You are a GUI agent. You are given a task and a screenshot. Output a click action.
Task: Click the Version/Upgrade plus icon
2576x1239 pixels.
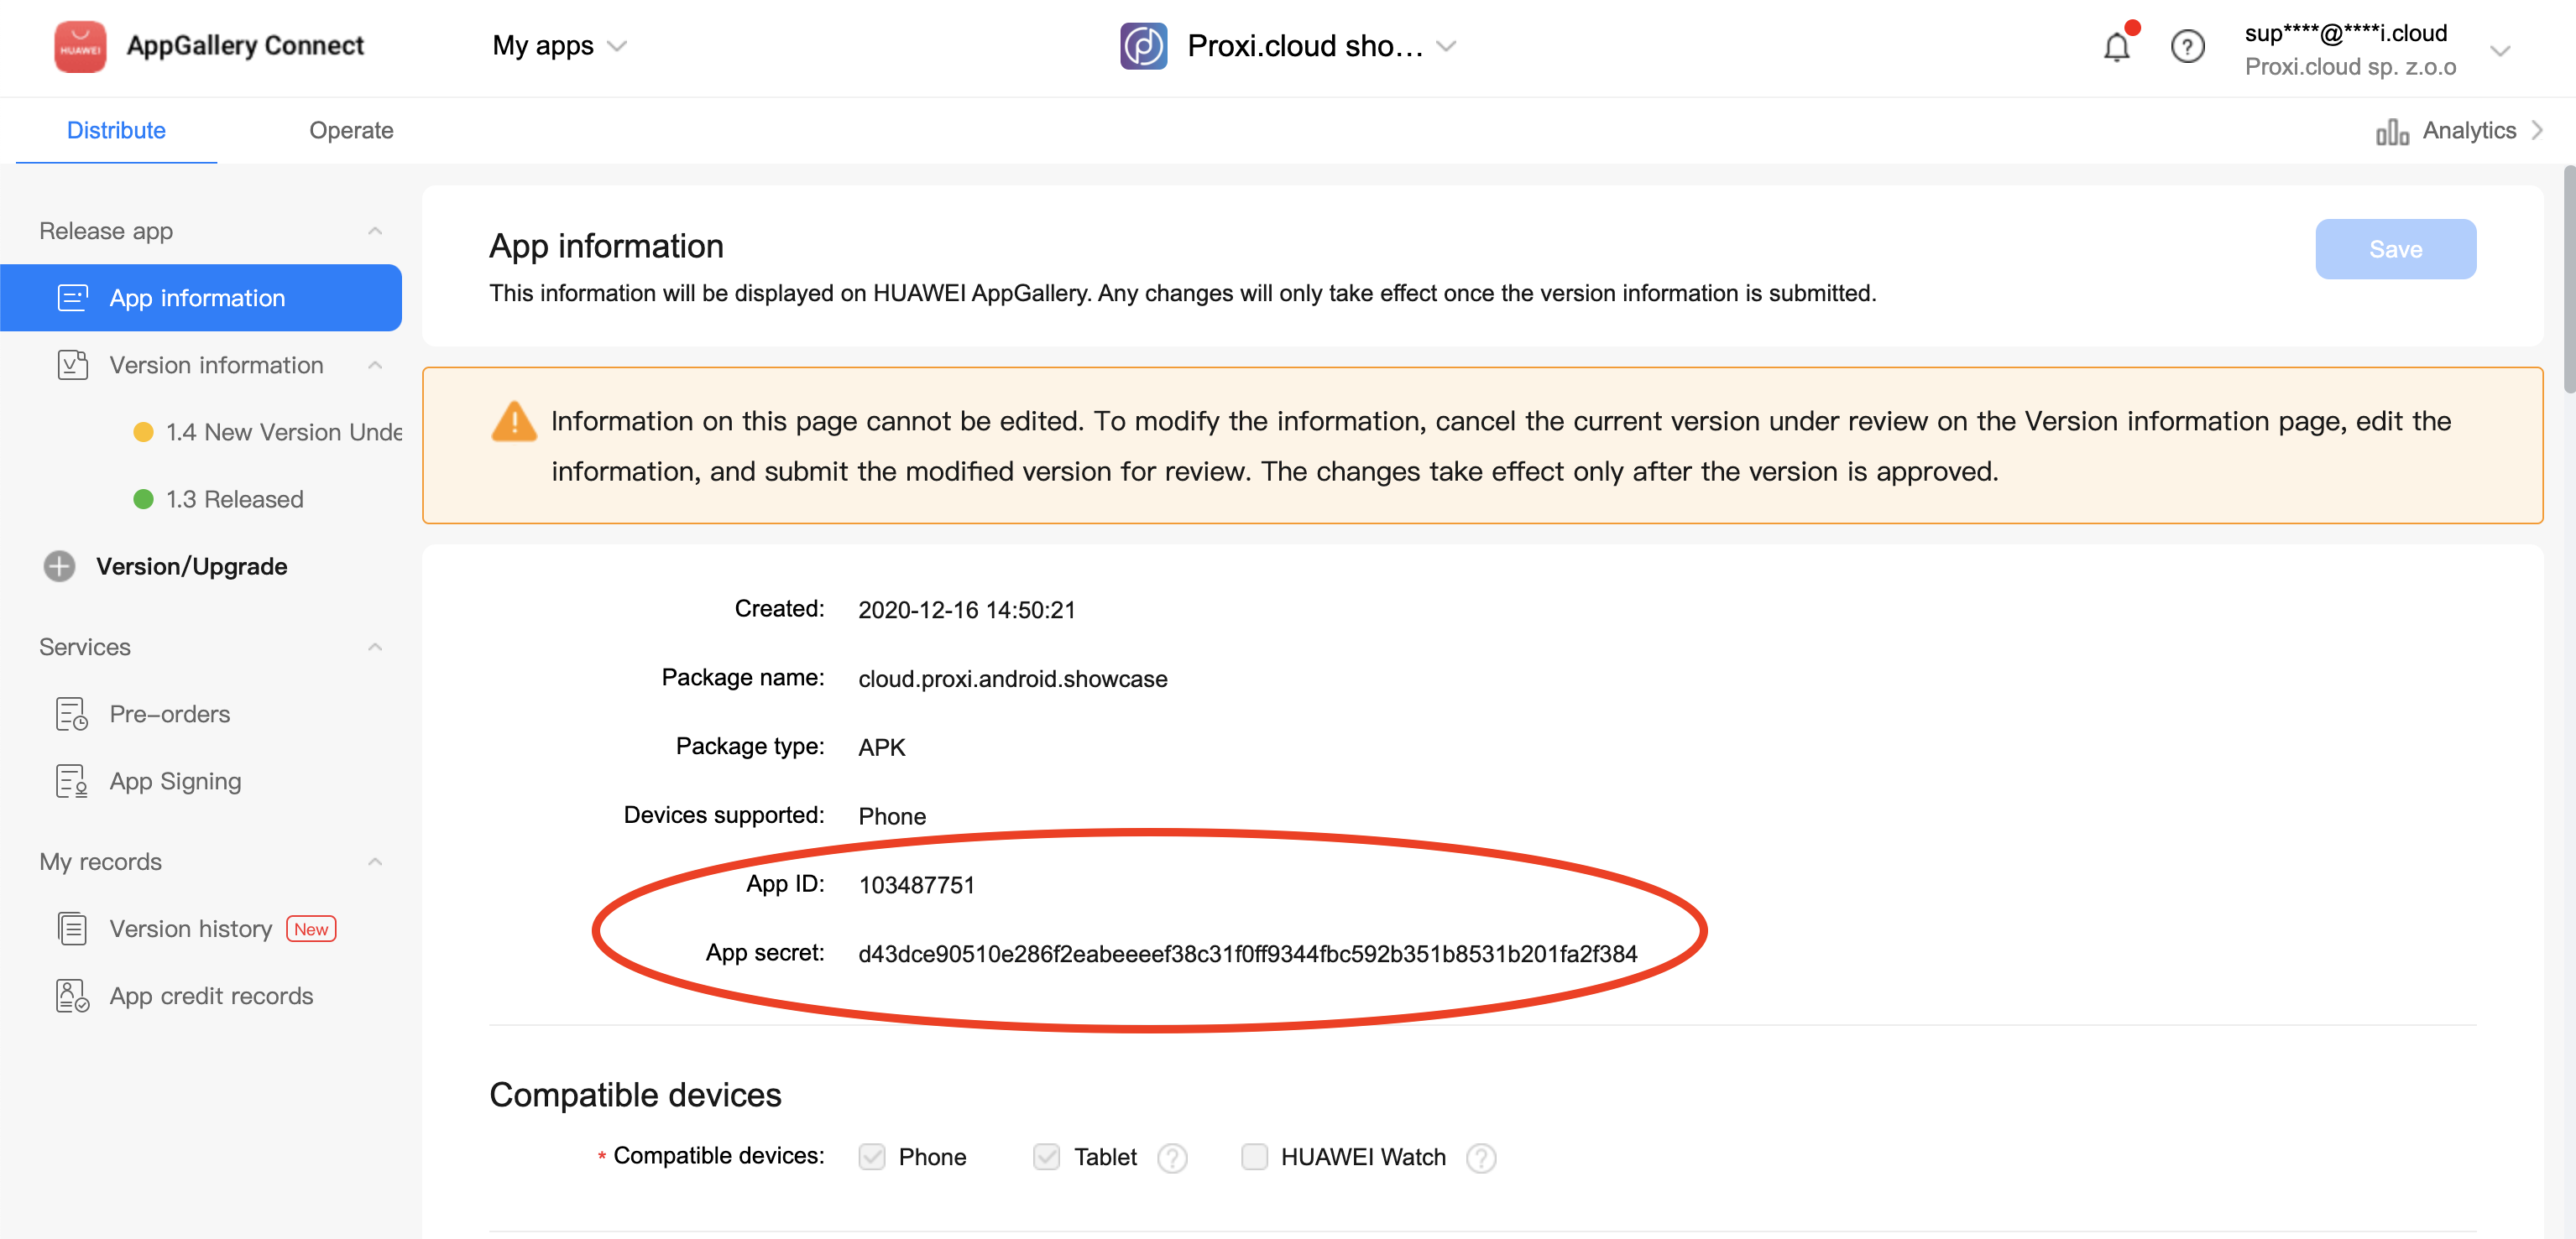(x=59, y=566)
